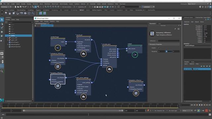The height and width of the screenshot is (119, 212).
Task: Click the green audio icon right of the timeline
Action: point(198,111)
